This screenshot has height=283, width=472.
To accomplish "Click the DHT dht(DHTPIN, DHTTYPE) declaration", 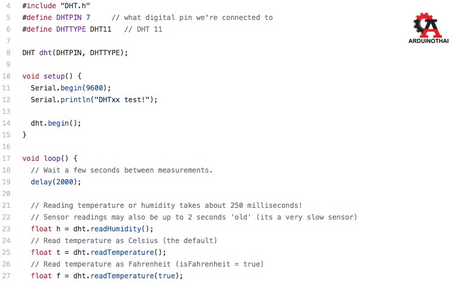I will (75, 53).
